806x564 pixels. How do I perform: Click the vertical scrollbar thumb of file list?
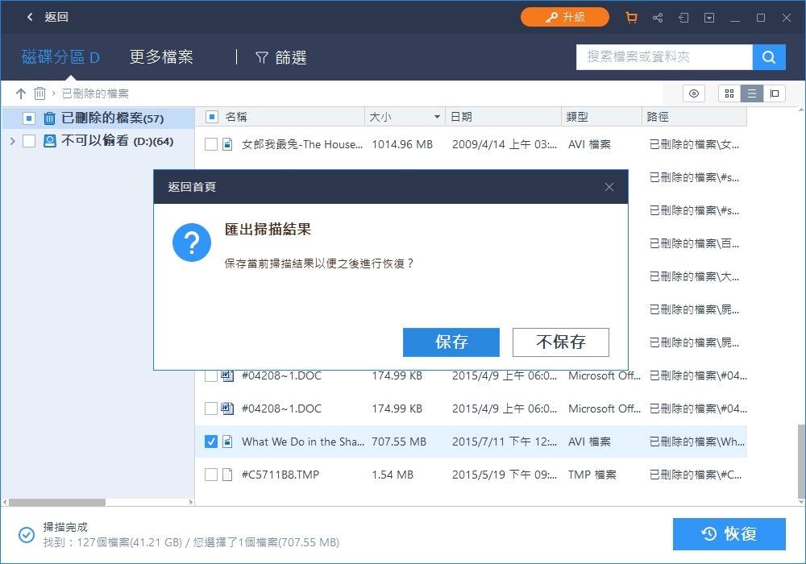click(801, 461)
